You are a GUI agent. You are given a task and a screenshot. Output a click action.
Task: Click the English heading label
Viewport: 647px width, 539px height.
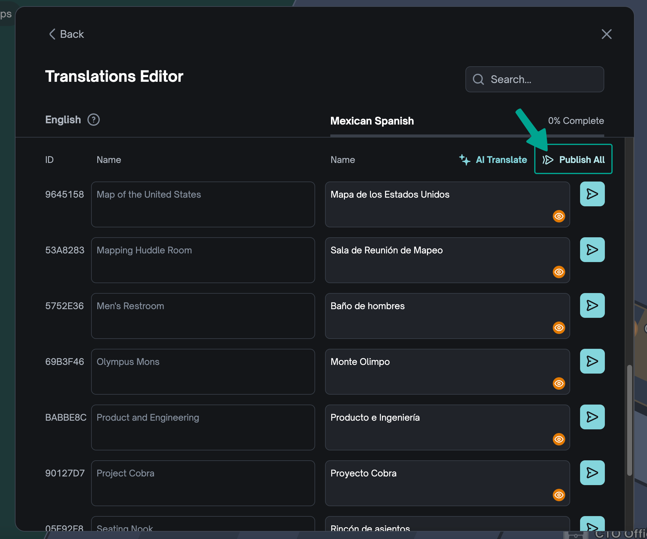pyautogui.click(x=63, y=120)
